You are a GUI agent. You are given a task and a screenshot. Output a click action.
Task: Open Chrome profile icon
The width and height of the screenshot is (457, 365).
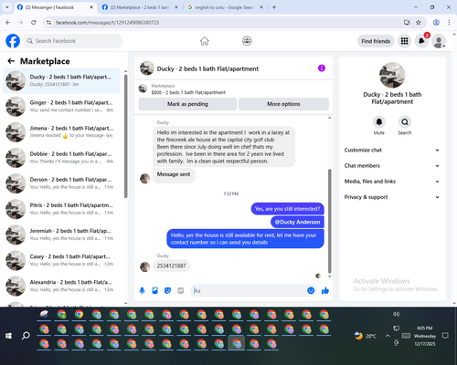[x=436, y=23]
